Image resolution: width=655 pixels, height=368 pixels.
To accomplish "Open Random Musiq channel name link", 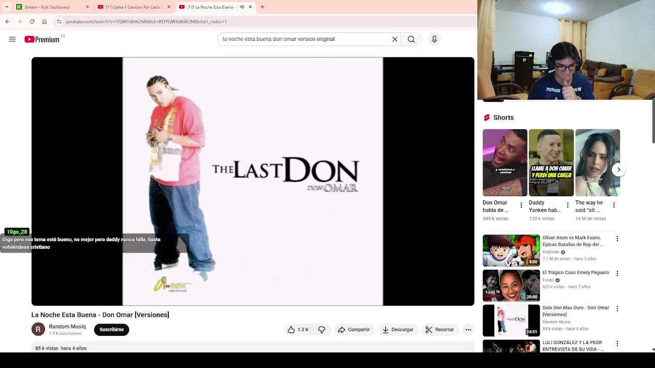I will [x=67, y=327].
